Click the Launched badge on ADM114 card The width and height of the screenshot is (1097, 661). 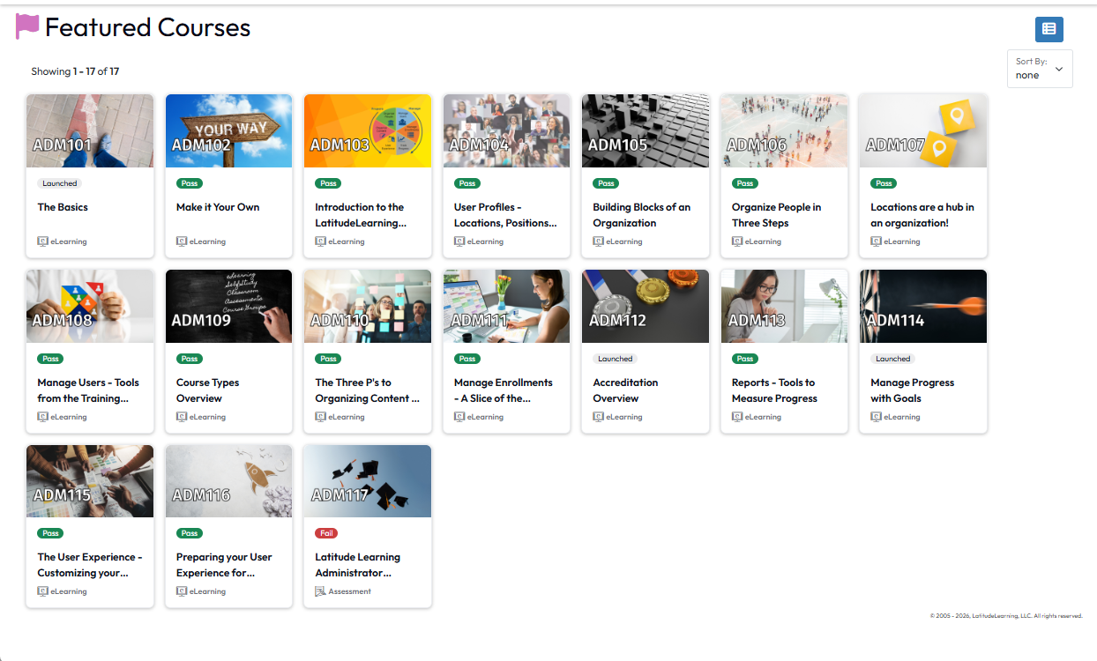892,359
